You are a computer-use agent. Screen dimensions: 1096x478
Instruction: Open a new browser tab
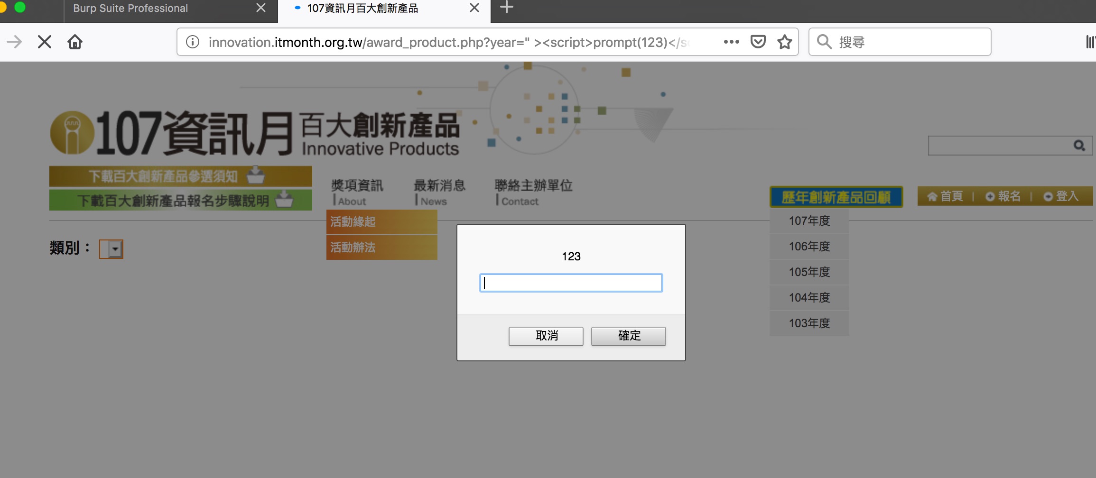click(507, 8)
